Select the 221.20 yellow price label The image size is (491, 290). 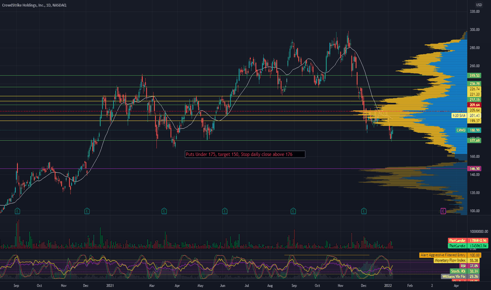(475, 94)
